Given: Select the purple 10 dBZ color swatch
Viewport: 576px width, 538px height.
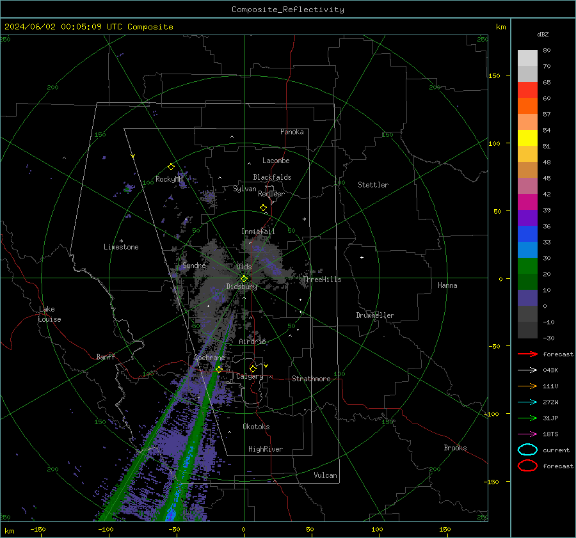Looking at the screenshot, I should click(x=527, y=297).
